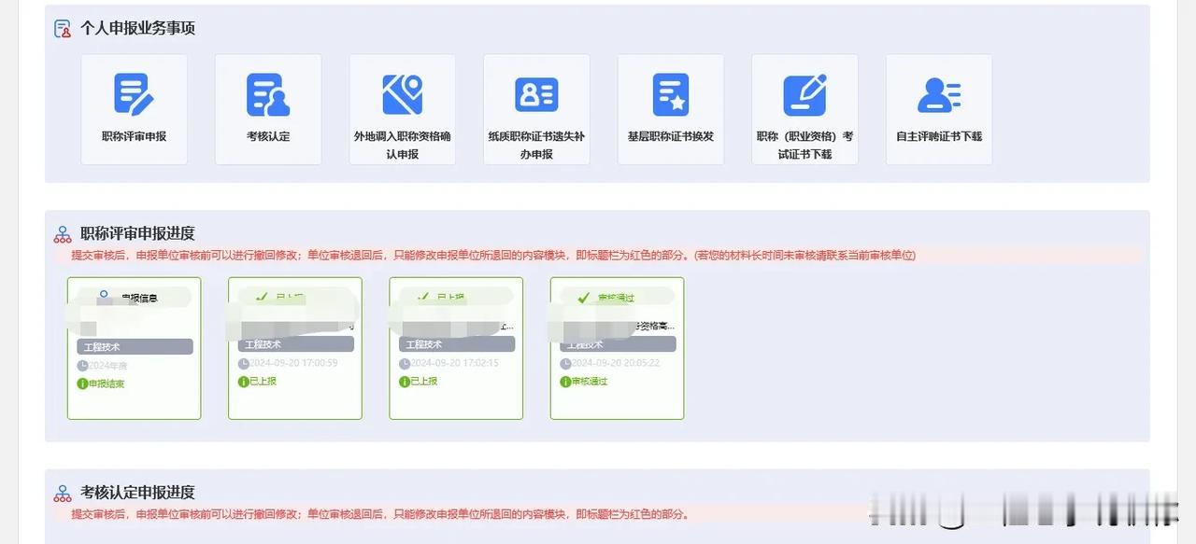
Task: Click the 2024-09-20 20:05:22 timestamp
Action: (x=615, y=363)
